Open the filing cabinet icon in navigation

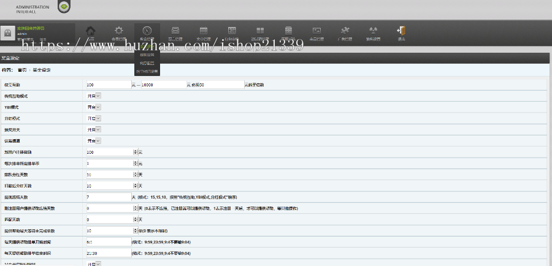point(288,31)
